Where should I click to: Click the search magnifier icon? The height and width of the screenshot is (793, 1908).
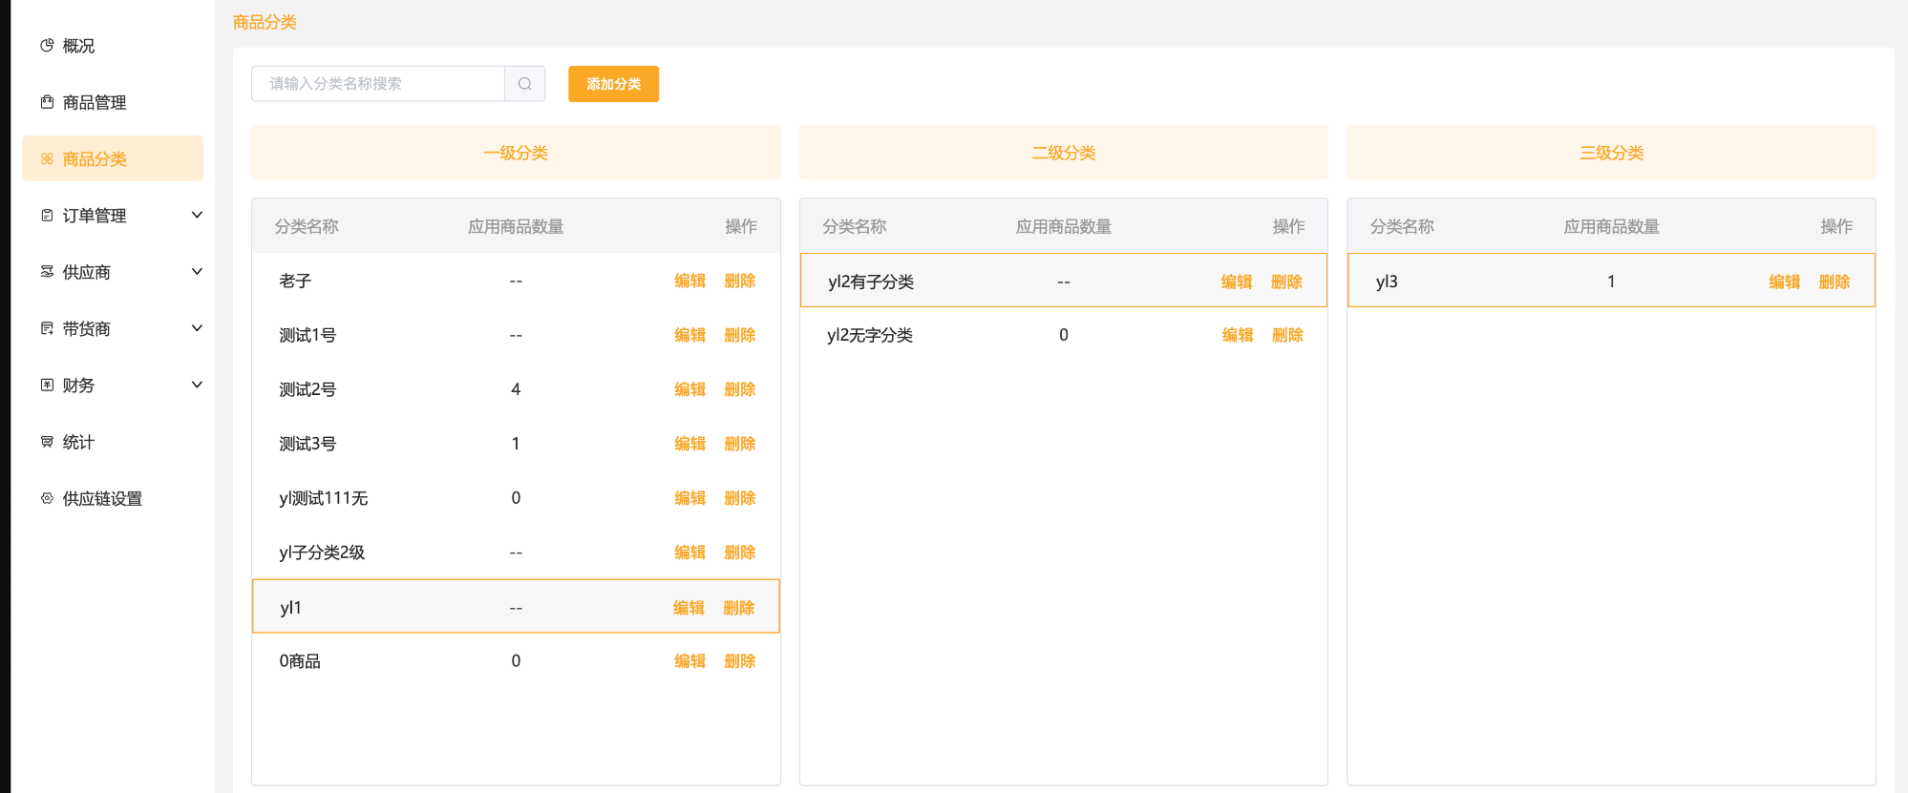[524, 84]
